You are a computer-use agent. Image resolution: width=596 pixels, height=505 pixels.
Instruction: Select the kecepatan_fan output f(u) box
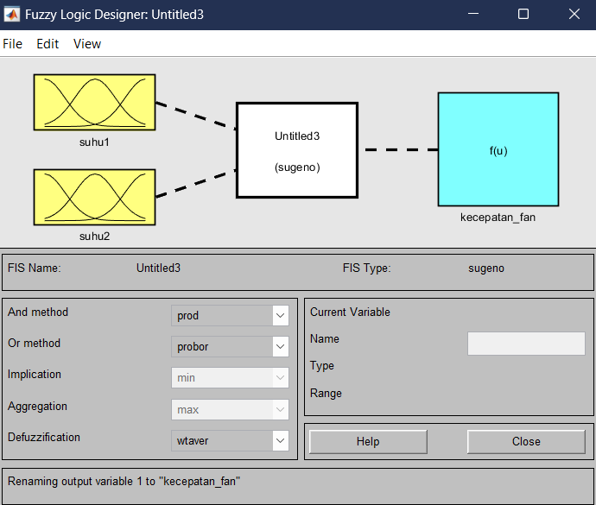point(498,149)
